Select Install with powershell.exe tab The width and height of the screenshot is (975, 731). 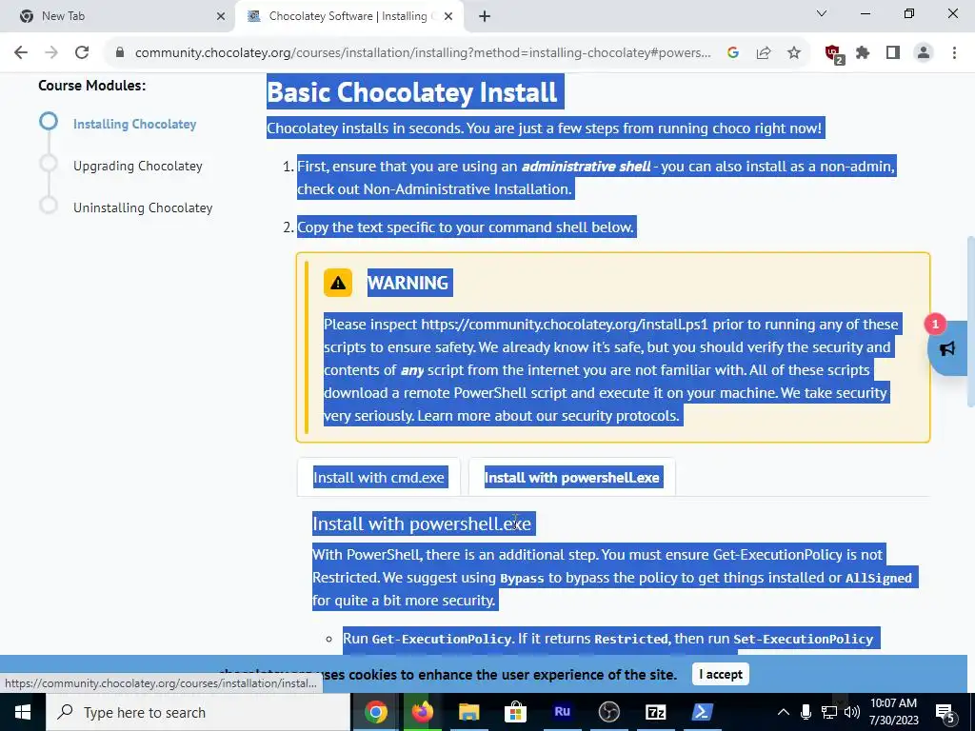[x=572, y=478]
